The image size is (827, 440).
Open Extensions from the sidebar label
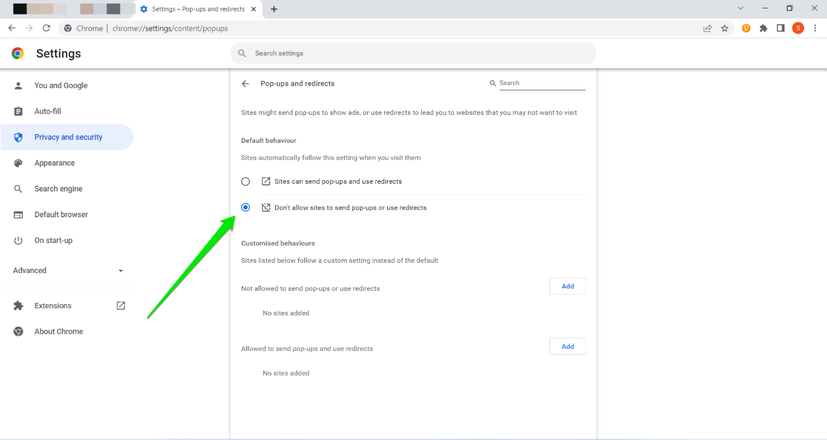(53, 305)
